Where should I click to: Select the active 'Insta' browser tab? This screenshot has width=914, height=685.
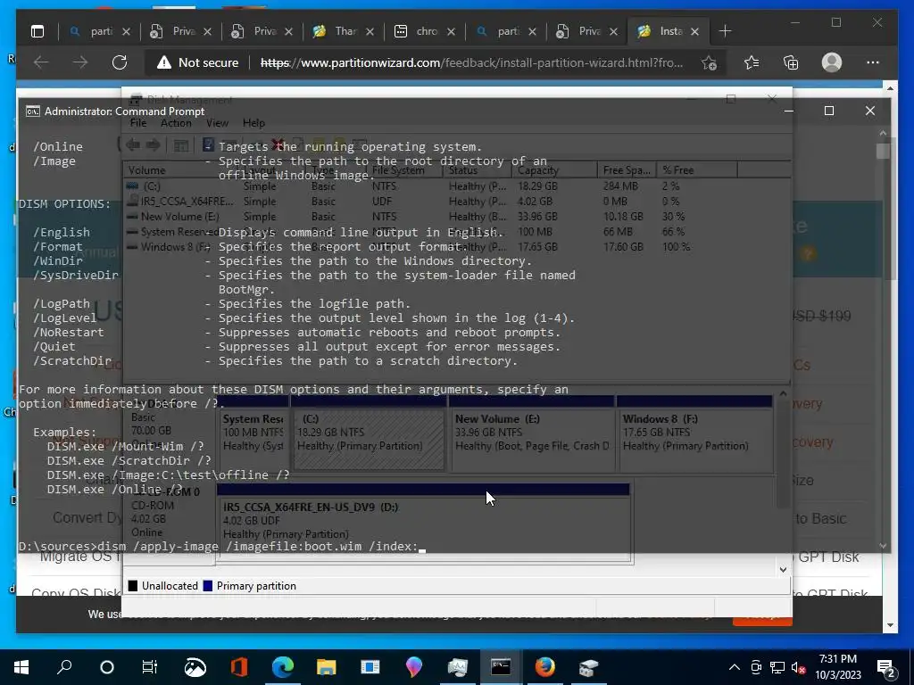[668, 31]
